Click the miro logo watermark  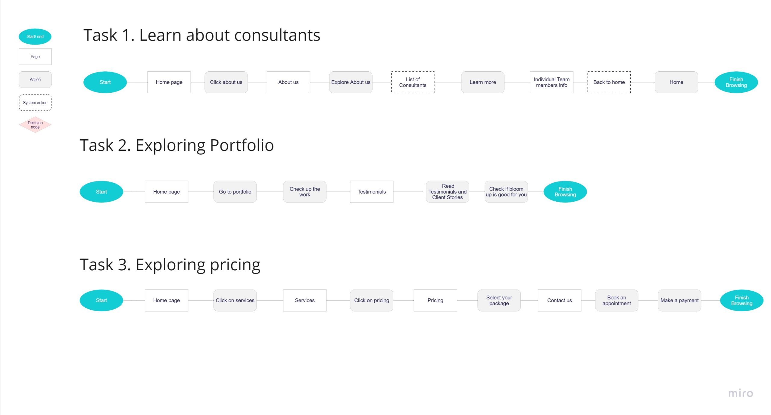pyautogui.click(x=740, y=393)
